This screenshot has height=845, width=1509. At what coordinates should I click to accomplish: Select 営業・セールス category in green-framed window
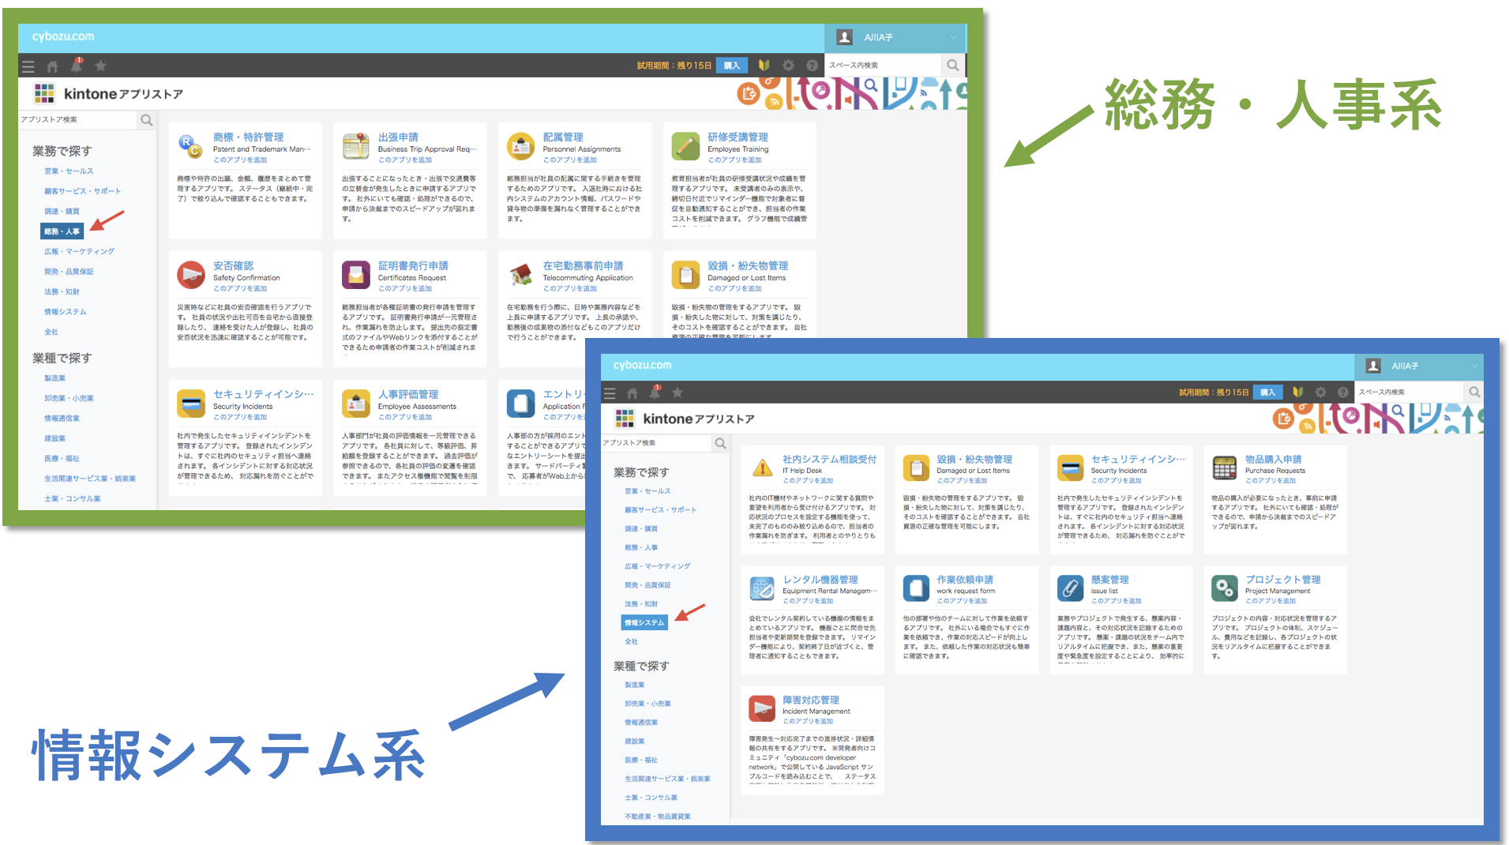pos(69,171)
